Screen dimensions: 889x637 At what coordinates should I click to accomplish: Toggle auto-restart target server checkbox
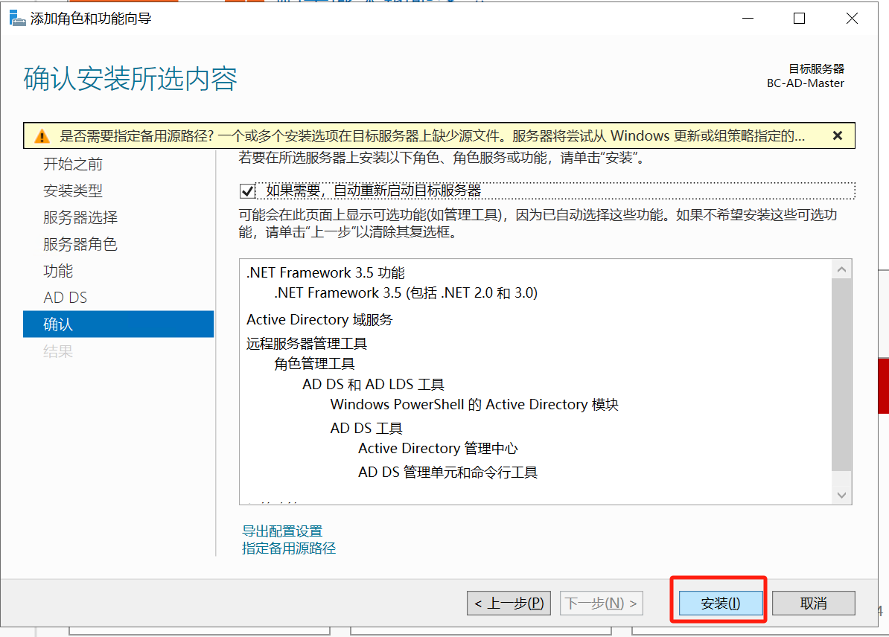[248, 191]
